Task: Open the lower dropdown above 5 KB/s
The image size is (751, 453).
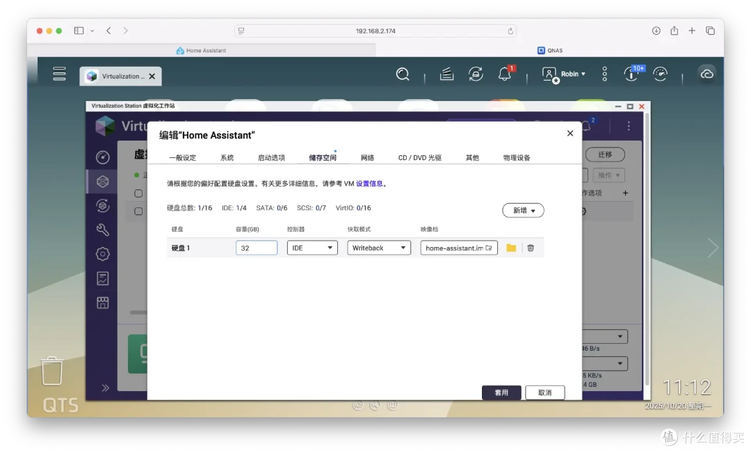Action: pos(605,363)
